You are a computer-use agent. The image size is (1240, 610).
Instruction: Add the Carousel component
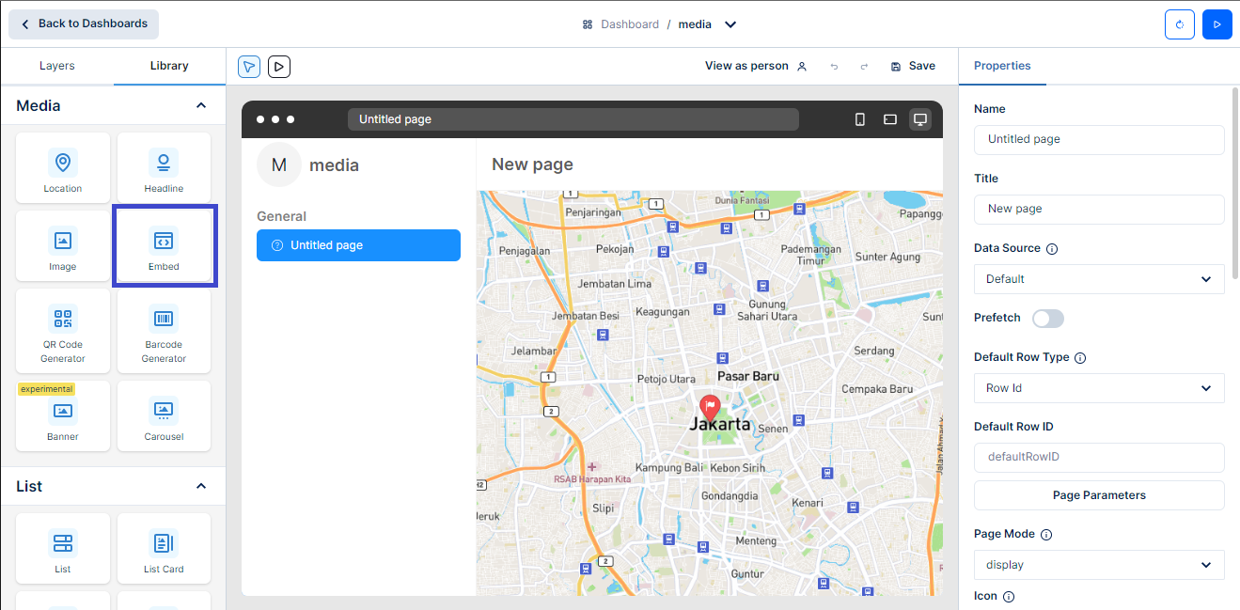(164, 416)
